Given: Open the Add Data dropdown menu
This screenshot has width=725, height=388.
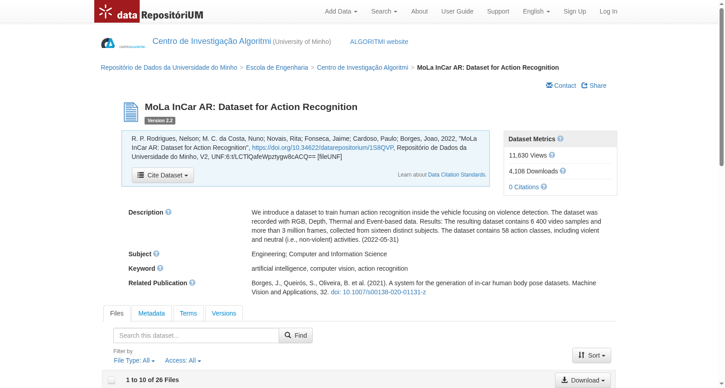Looking at the screenshot, I should [x=341, y=11].
